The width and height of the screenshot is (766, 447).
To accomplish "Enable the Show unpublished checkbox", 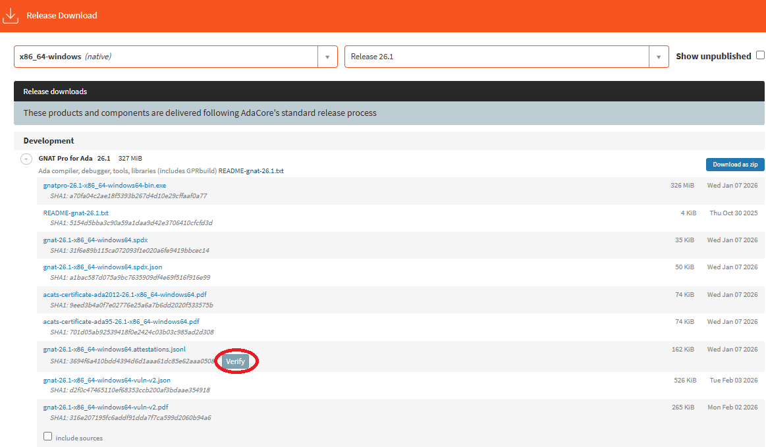I will click(x=760, y=55).
